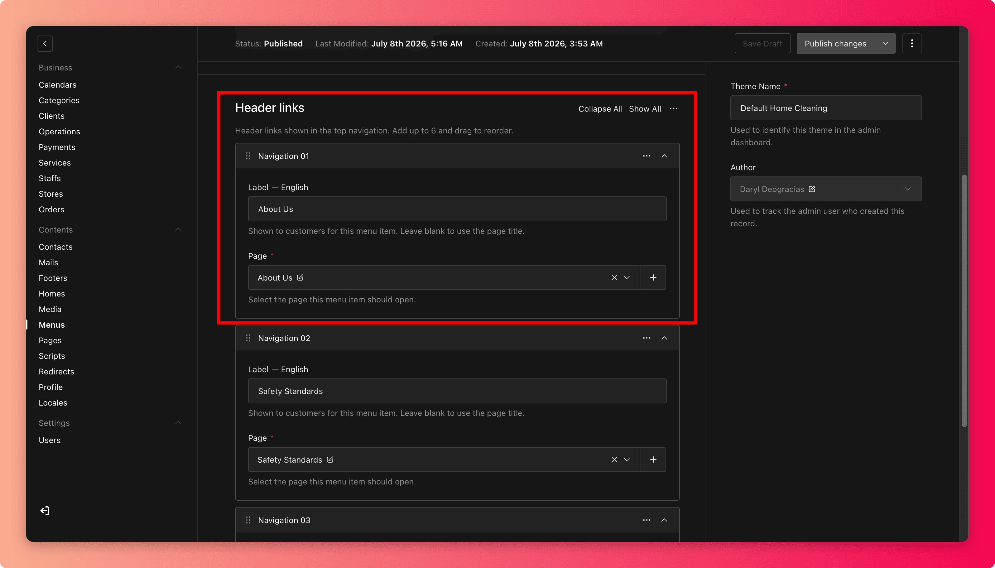Image resolution: width=995 pixels, height=568 pixels.
Task: Click the label field 'Safety Standards'
Action: (457, 391)
